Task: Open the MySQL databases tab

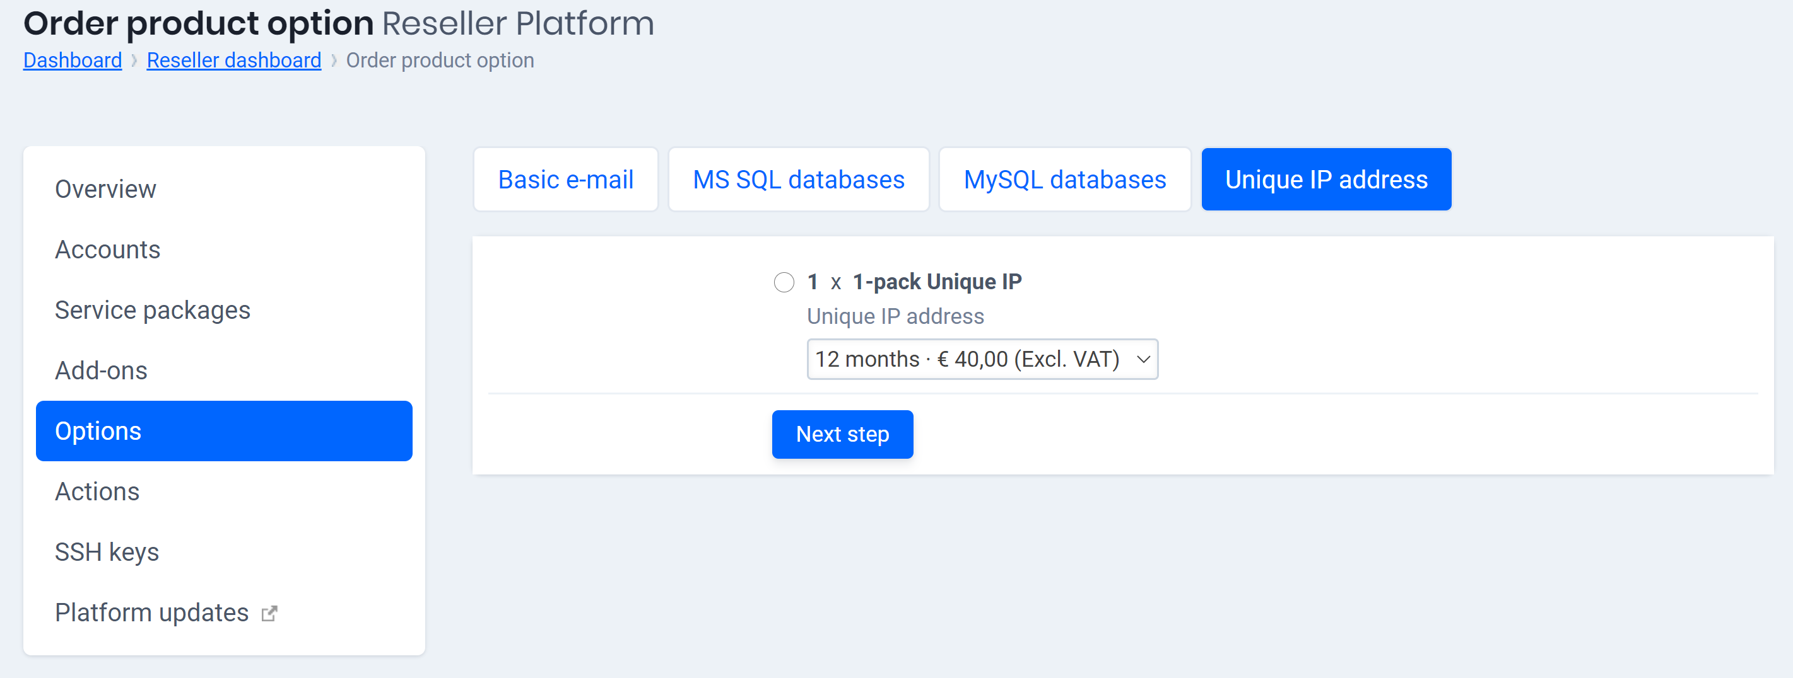Action: [1064, 180]
